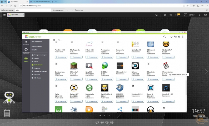Install SickChill3
This screenshot has height=126, width=209.
point(122,101)
